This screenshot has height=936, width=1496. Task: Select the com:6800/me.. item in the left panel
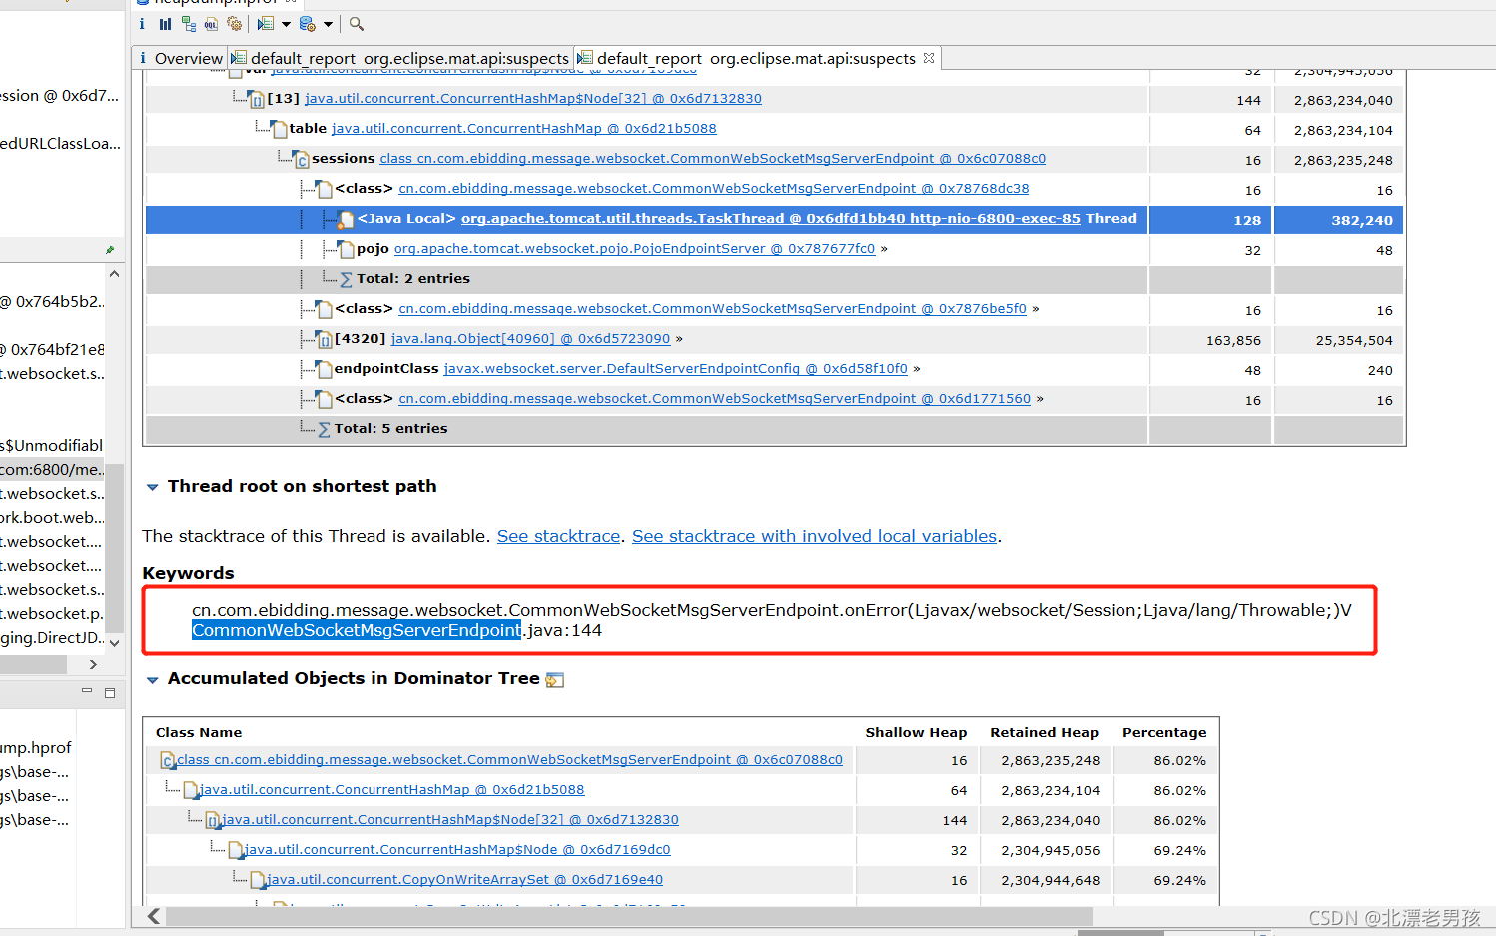52,469
